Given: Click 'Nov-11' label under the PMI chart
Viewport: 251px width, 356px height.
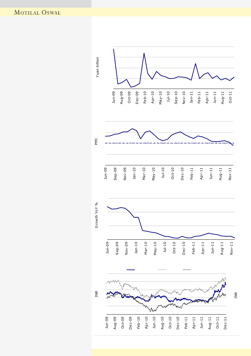Looking at the screenshot, I should coord(230,174).
